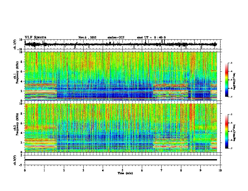The height and width of the screenshot is (191, 248).
Task: Click the flat ch.3 voltage trace
Action: pos(121,160)
